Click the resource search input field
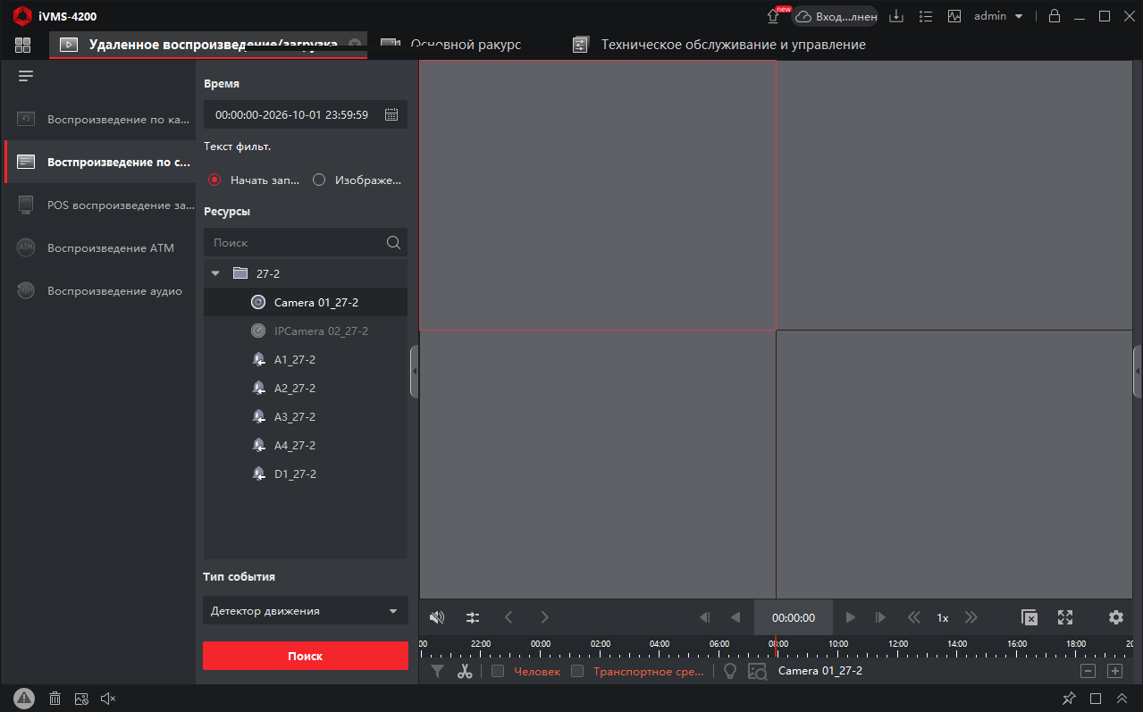This screenshot has height=712, width=1143. coord(306,242)
